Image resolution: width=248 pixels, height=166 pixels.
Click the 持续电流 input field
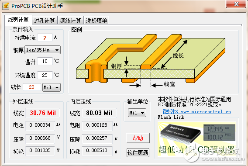click(x=45, y=38)
